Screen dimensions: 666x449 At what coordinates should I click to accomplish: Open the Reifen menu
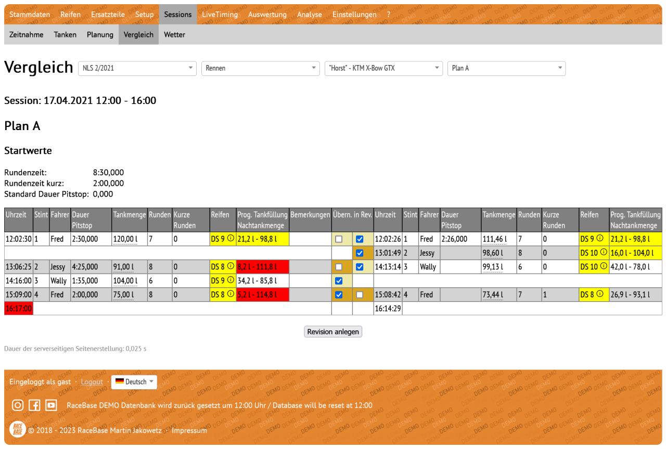coord(70,15)
